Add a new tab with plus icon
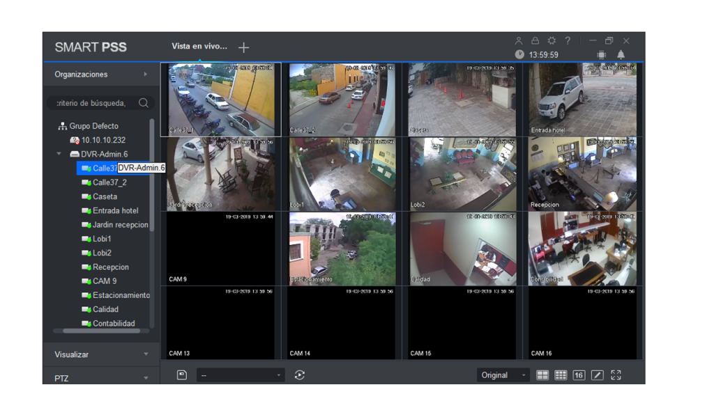714x401 pixels. [x=243, y=47]
